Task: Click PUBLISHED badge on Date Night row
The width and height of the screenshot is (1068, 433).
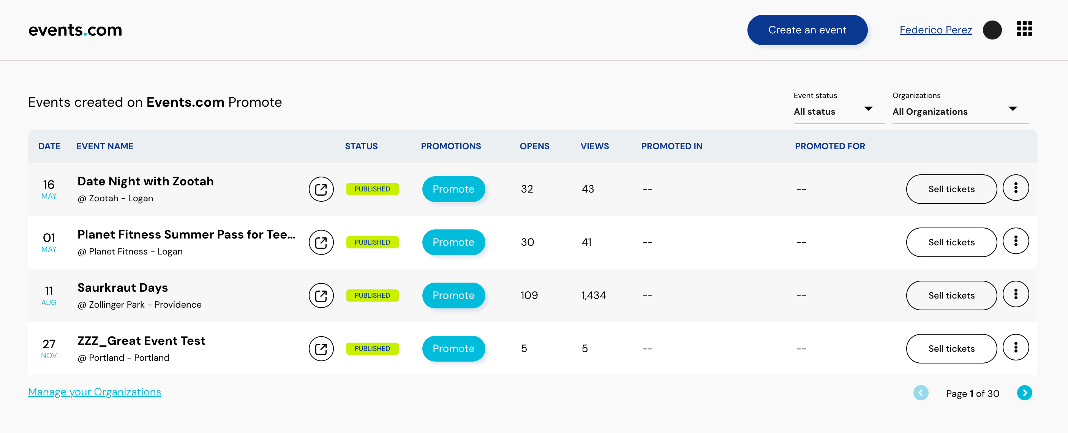Action: point(372,189)
